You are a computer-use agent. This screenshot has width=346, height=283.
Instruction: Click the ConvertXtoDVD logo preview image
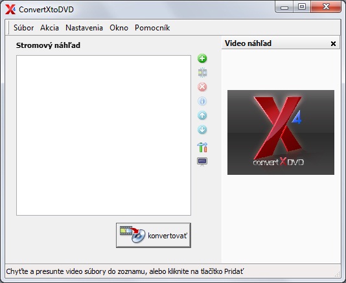click(x=281, y=132)
